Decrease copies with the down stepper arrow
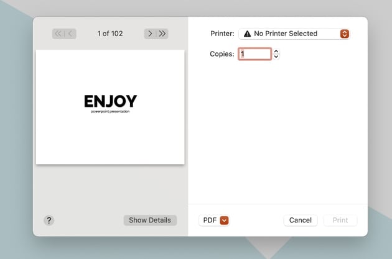 click(x=276, y=57)
